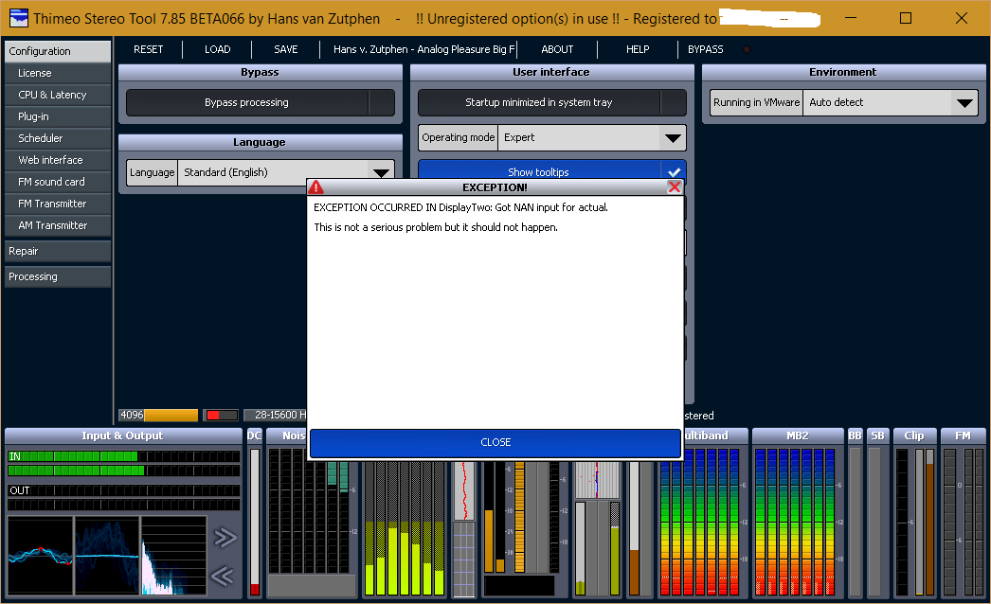Viewport: 991px width, 604px height.
Task: Open FM sound card settings
Action: (58, 182)
